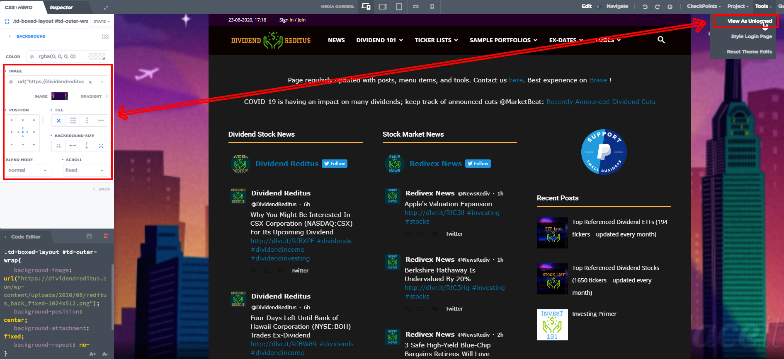The image size is (784, 359).
Task: Click the Support Small Business PayPal badge
Action: point(604,152)
